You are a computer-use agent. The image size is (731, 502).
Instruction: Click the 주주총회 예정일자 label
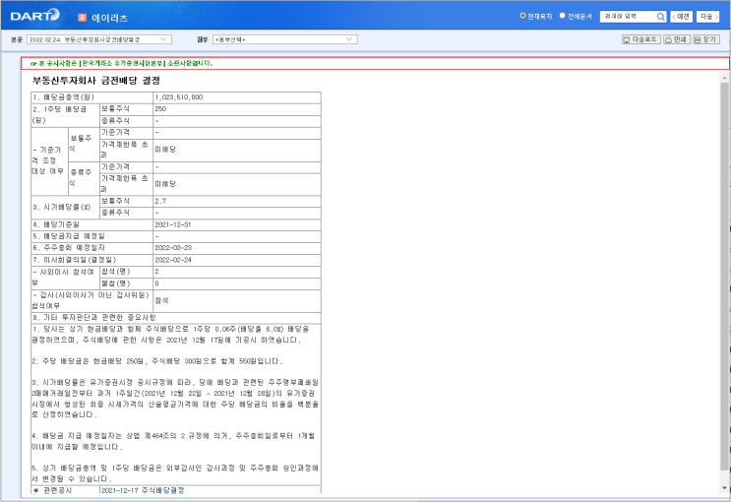[x=69, y=248]
